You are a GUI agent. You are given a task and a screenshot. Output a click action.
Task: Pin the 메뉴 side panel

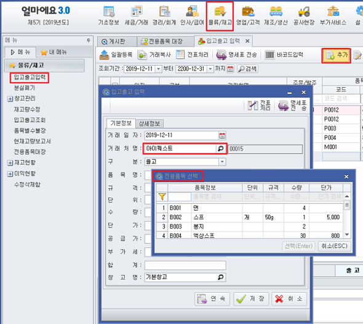pos(89,40)
